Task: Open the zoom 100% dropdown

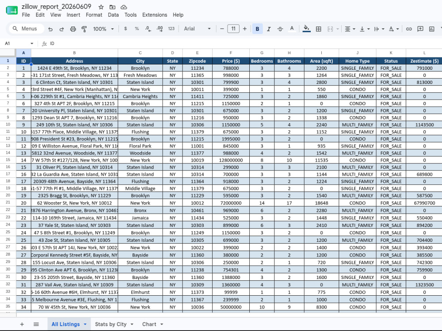Action: [x=103, y=29]
